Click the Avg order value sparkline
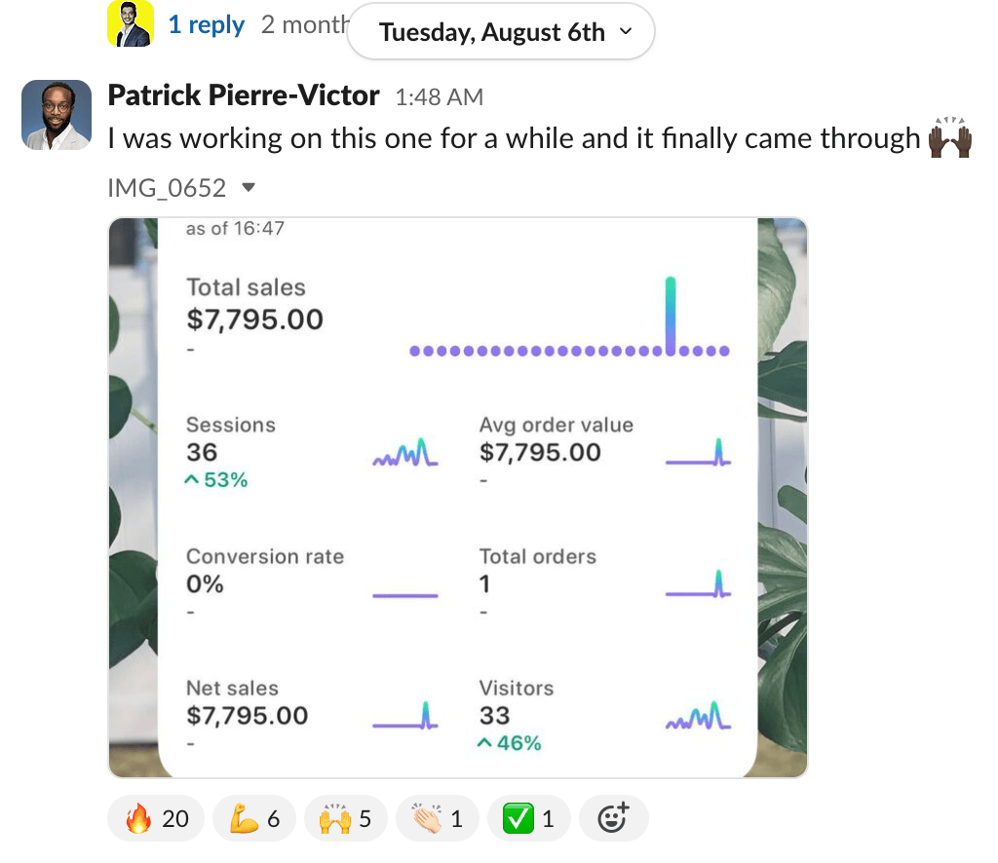Viewport: 998px width, 863px height. tap(698, 452)
